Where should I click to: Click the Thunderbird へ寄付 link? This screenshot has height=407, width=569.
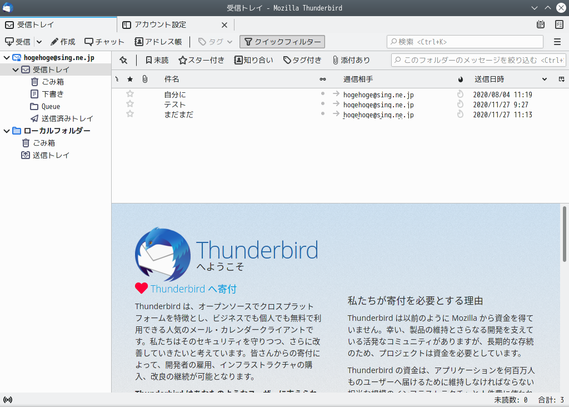click(x=193, y=289)
